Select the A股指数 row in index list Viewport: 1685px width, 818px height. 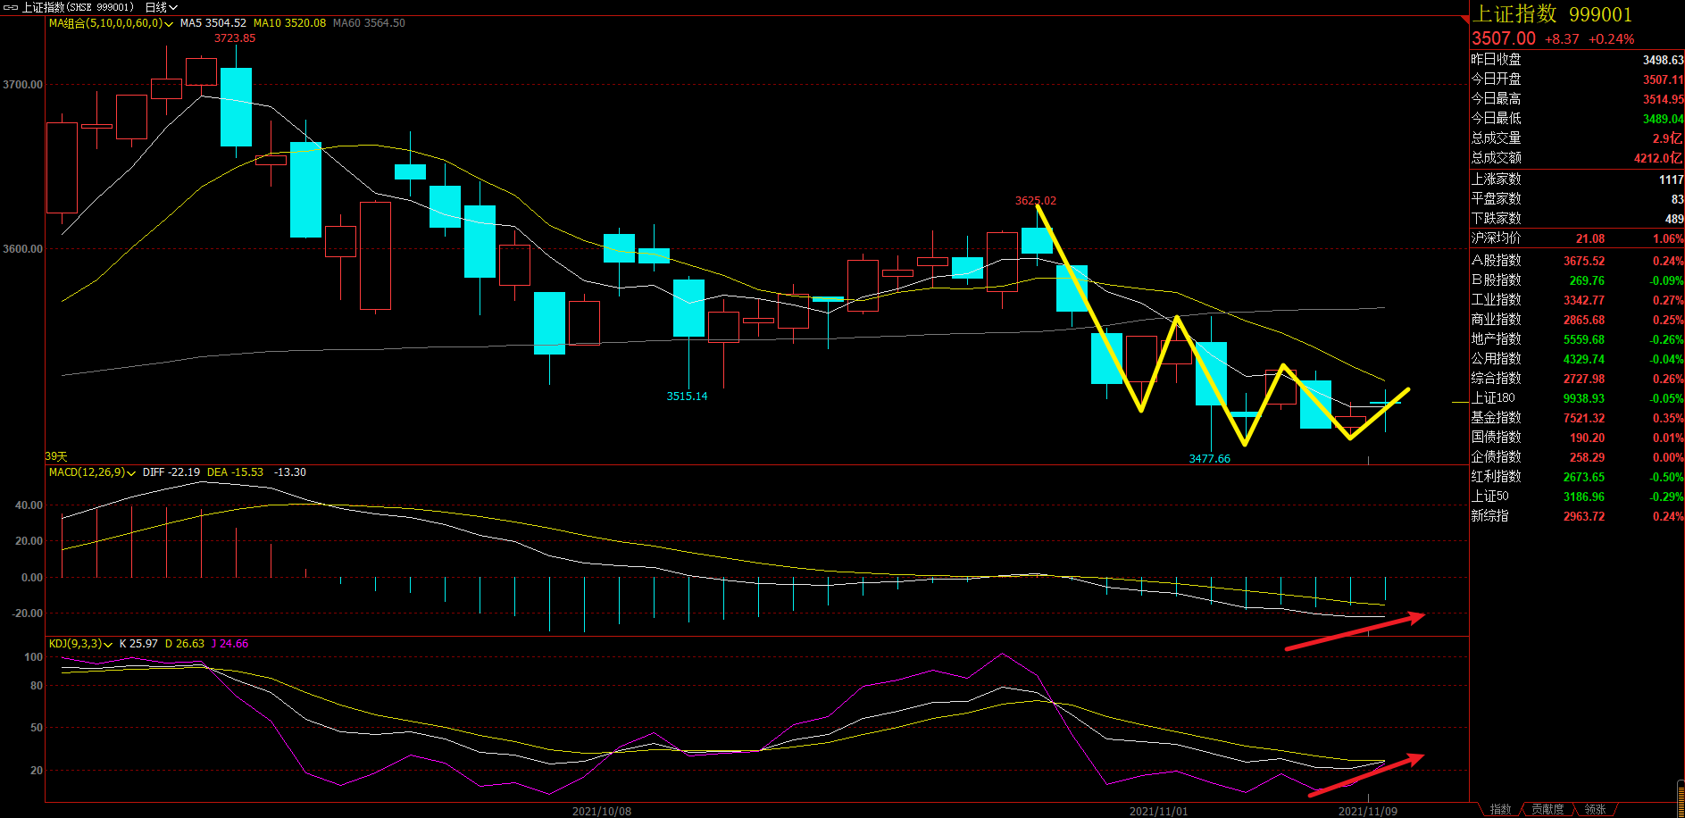1497,261
